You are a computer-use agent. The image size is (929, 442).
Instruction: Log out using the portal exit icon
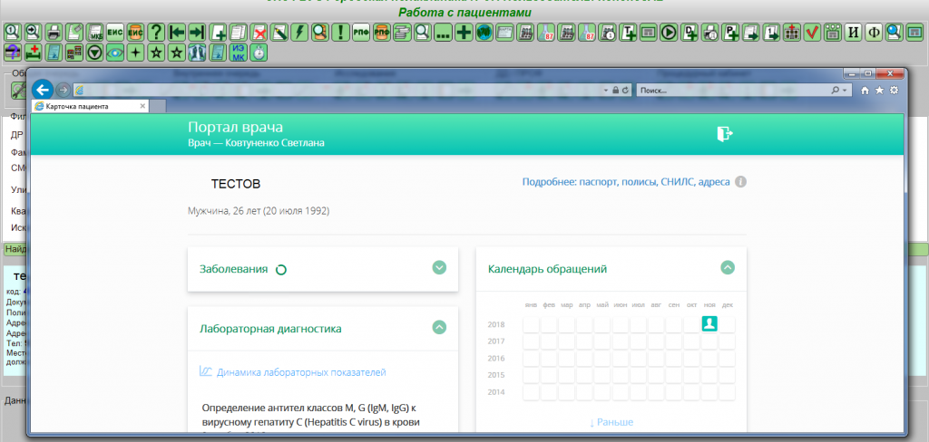[x=723, y=134]
